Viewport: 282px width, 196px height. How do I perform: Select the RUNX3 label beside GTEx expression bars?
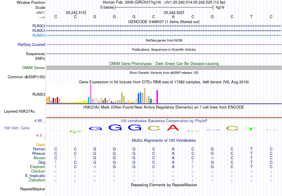click(39, 94)
